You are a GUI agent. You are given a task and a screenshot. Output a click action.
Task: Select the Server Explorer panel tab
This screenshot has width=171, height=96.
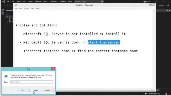coord(9,11)
